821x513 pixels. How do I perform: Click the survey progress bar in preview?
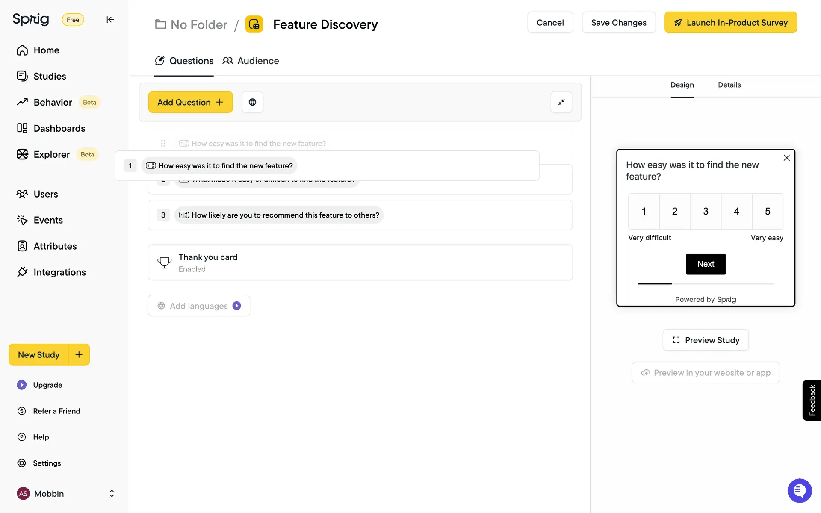(x=706, y=283)
